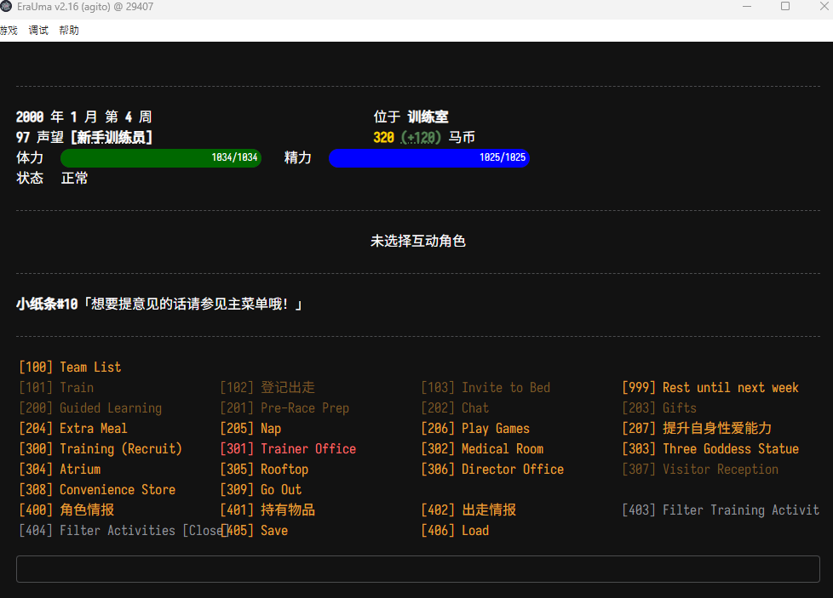Maximize the EraUma window
This screenshot has width=833, height=598.
(x=785, y=6)
